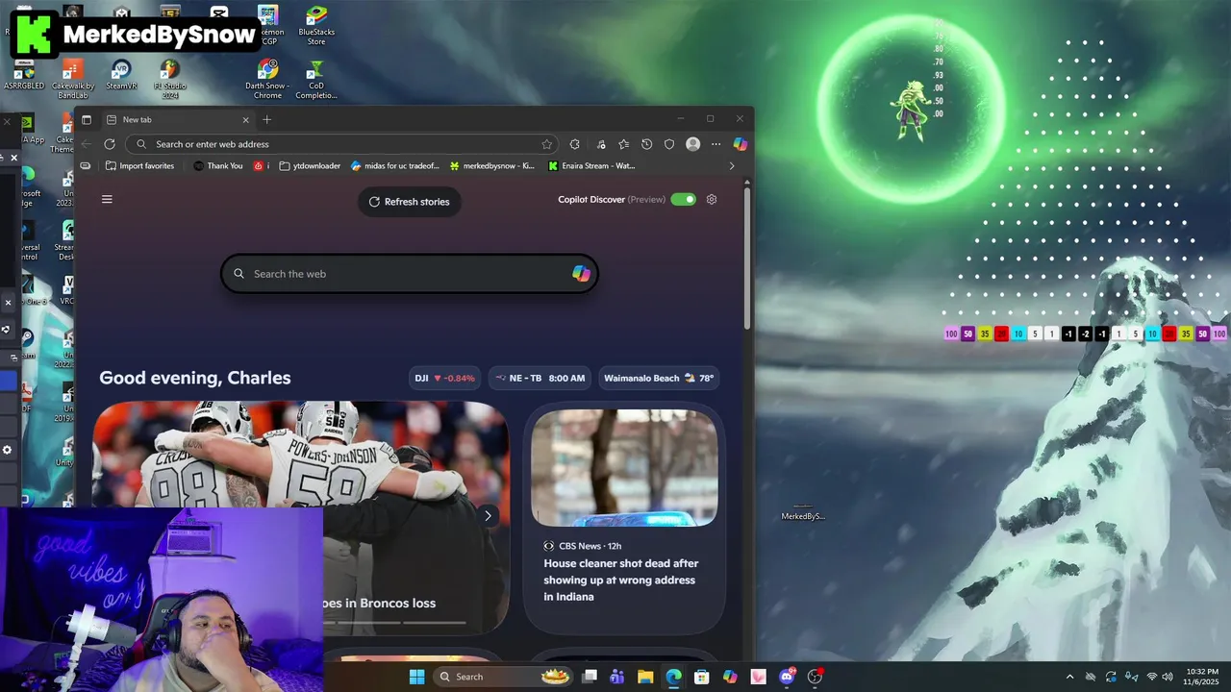Screen dimensions: 1231x692
Task: Open SteamVR desktop shortcut
Action: tap(121, 75)
